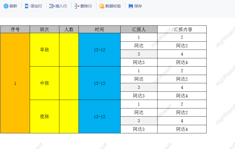
Task: Click the gray cell 3 in 夜班 group
Action: click(139, 121)
